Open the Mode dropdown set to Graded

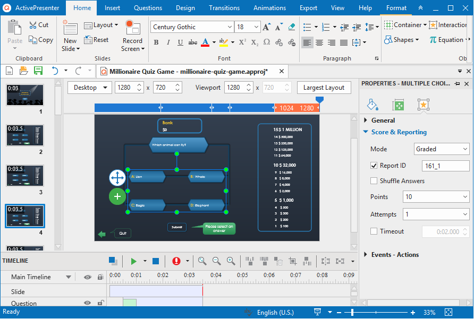tap(442, 149)
